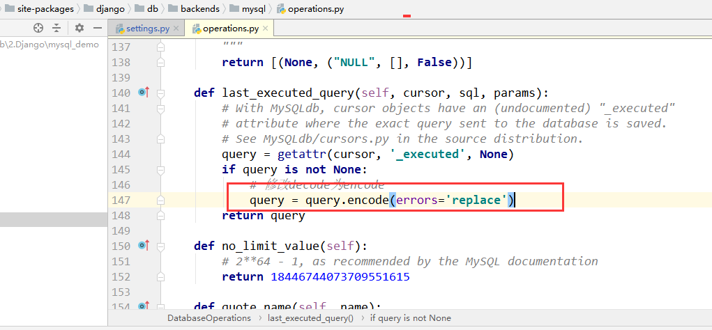Toggle fold marker at line 145
The image size is (712, 330).
pyautogui.click(x=160, y=170)
